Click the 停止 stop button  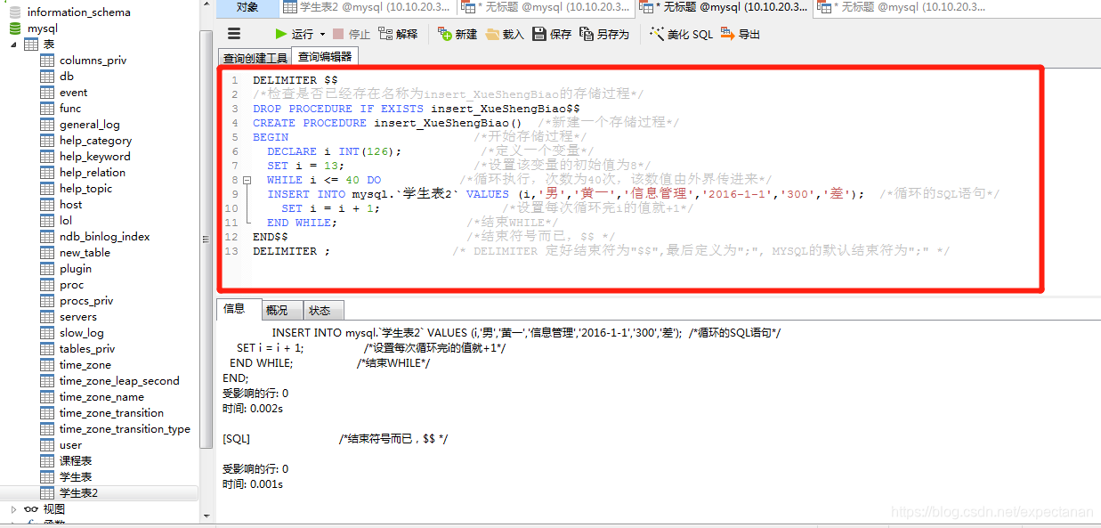[x=352, y=34]
